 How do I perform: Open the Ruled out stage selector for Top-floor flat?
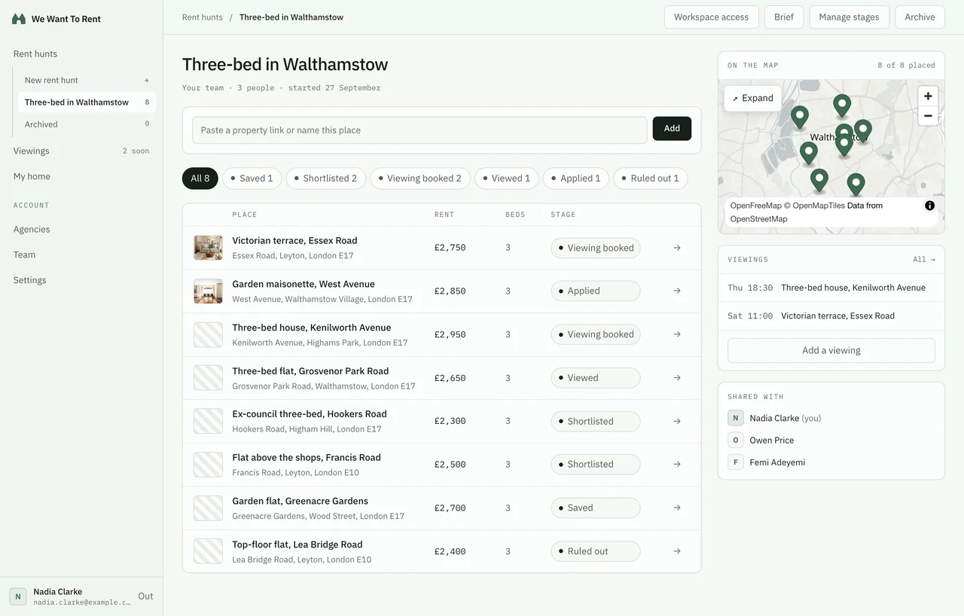pos(596,551)
